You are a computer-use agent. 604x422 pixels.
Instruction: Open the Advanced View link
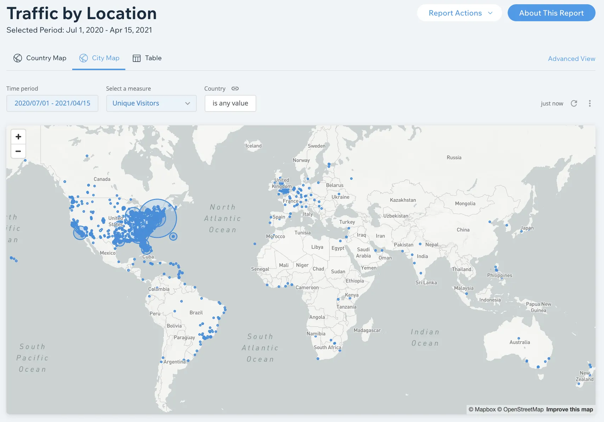[571, 59]
